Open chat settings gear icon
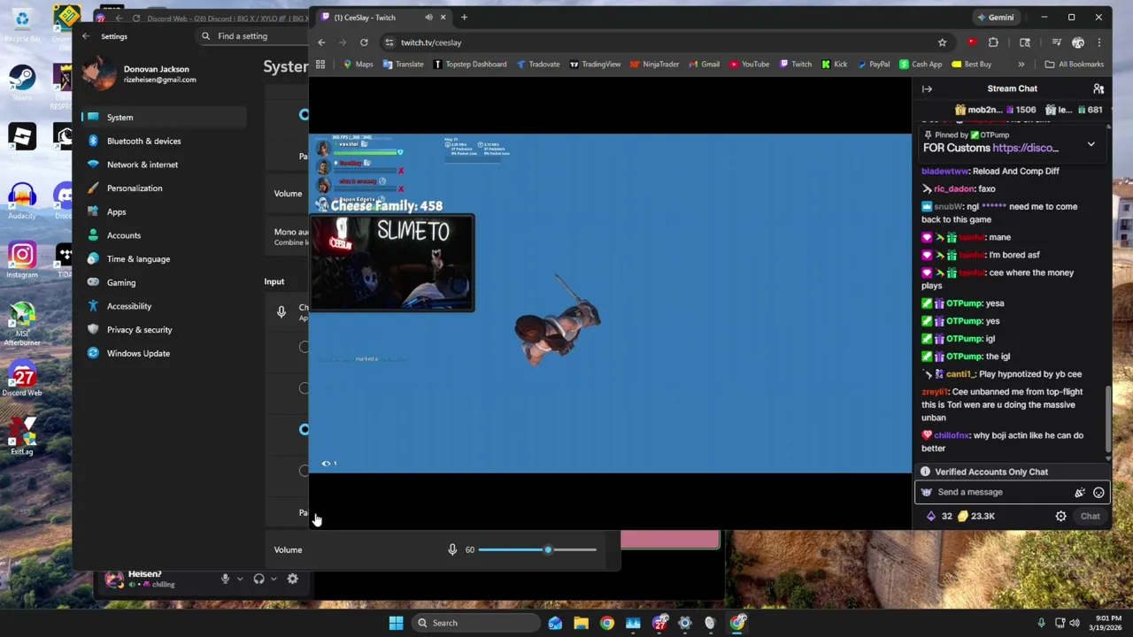1133x637 pixels. (1060, 516)
